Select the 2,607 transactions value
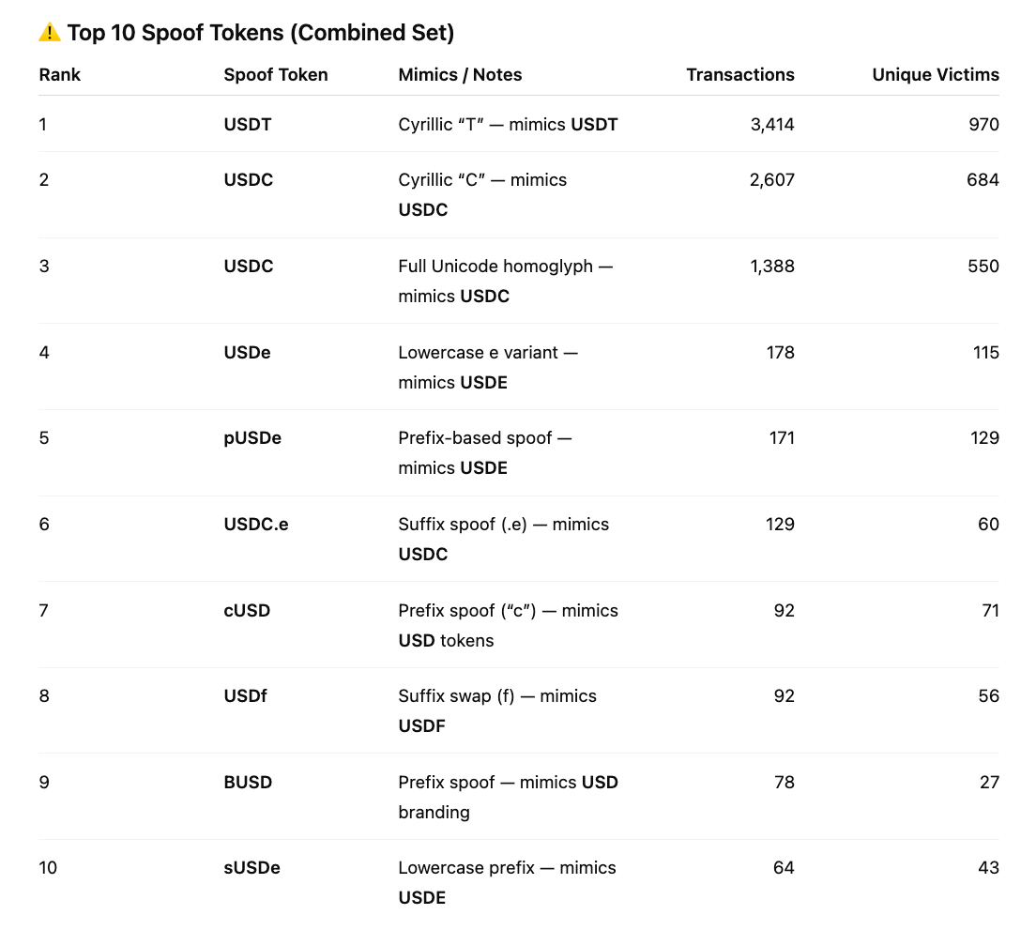Image resolution: width=1036 pixels, height=930 pixels. point(771,180)
